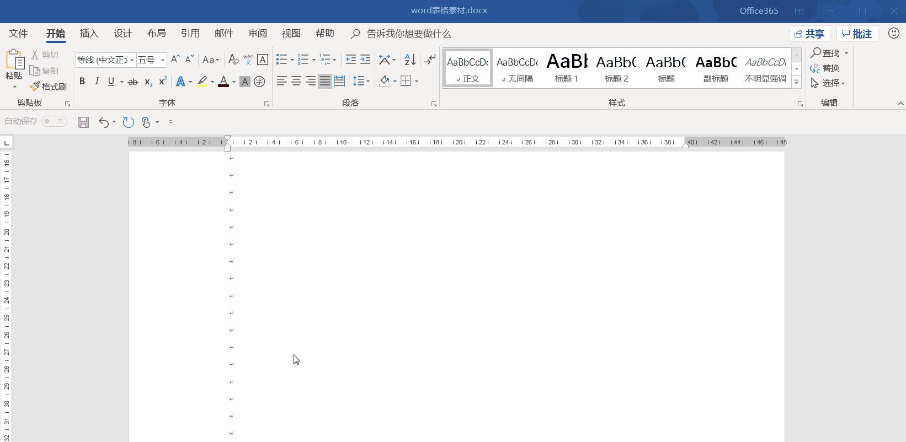Switch to the Layout (布局) tab

156,34
